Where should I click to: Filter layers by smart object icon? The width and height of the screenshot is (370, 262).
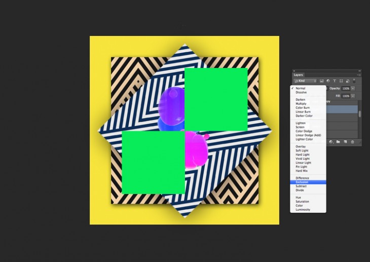[347, 81]
